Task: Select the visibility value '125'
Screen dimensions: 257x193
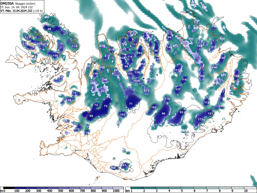Action: (123, 58)
